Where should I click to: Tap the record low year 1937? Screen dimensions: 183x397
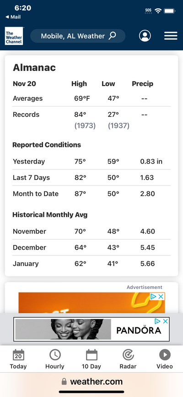coord(118,125)
